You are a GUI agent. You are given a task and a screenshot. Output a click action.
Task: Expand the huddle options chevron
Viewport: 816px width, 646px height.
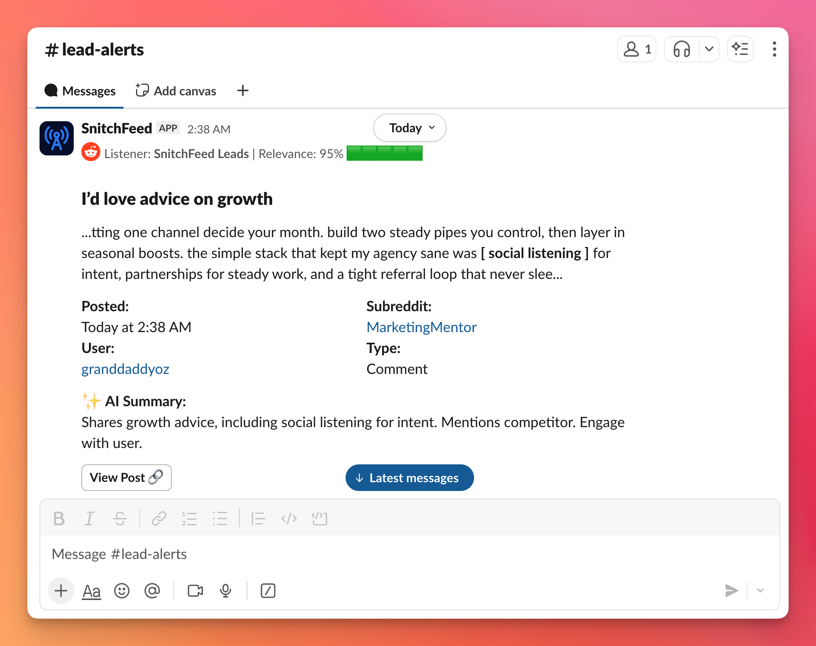[709, 49]
